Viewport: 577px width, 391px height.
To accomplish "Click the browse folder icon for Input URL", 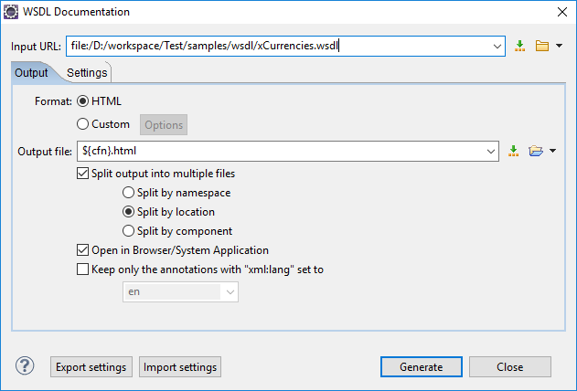I will [541, 46].
